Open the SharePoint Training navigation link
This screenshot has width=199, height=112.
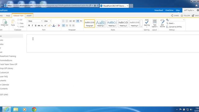[8, 56]
